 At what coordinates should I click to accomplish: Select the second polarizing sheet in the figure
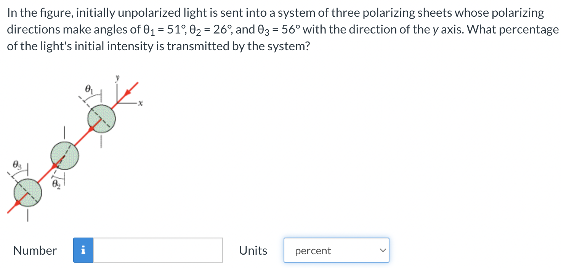click(64, 155)
